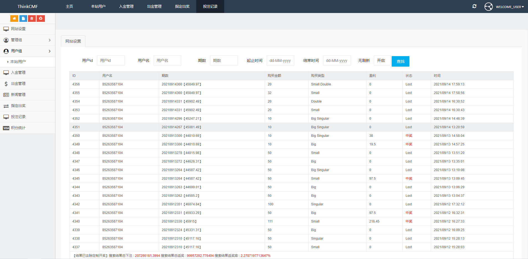
Task: Collapse the 用户组 sidebar chevron
Action: (x=50, y=51)
